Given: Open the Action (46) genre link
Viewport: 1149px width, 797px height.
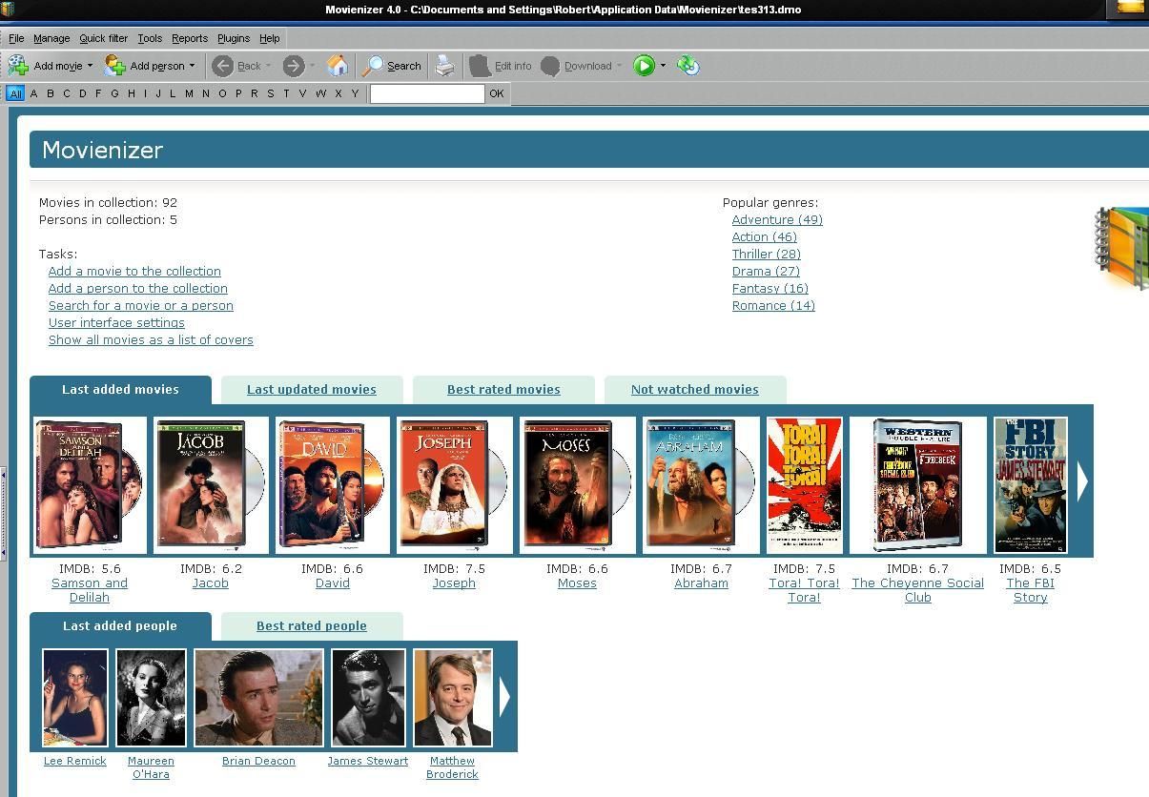Looking at the screenshot, I should (765, 237).
